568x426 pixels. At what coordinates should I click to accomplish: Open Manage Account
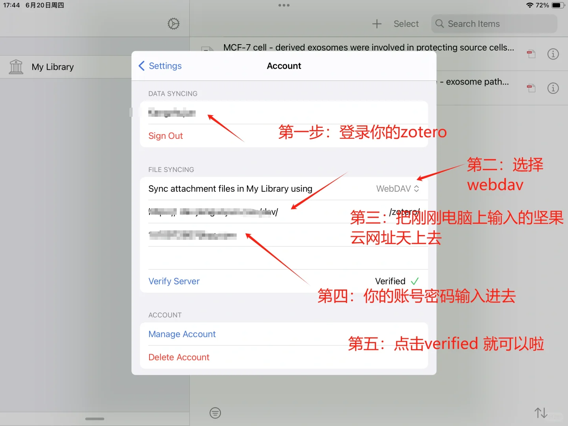(182, 334)
